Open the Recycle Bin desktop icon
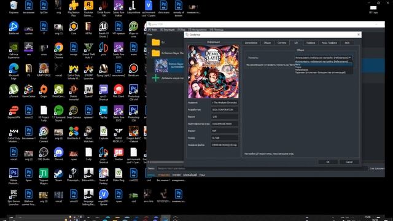393x221 pixels. [14, 7]
